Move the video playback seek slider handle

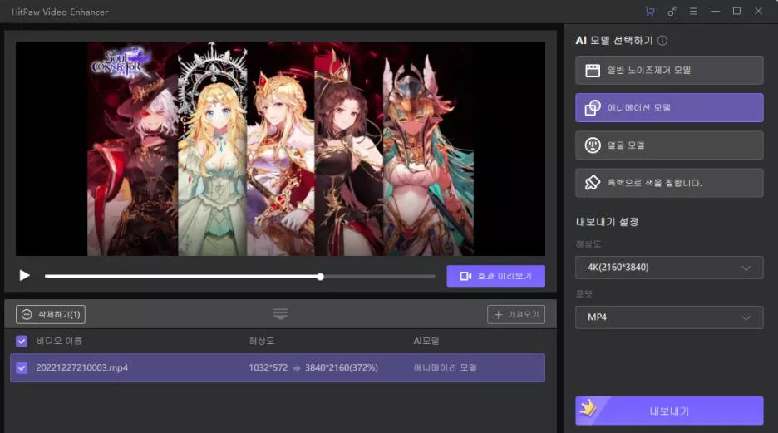click(x=321, y=277)
